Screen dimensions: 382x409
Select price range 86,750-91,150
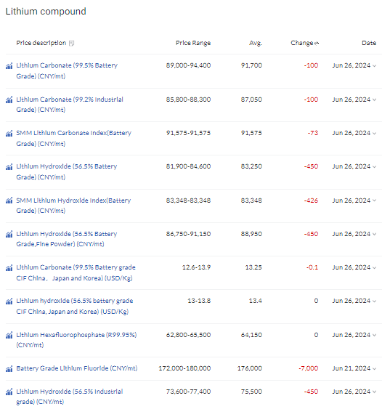(188, 234)
